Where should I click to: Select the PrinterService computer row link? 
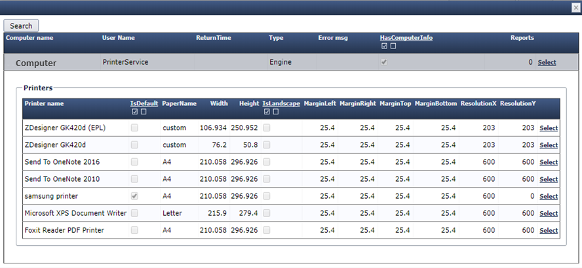point(547,63)
